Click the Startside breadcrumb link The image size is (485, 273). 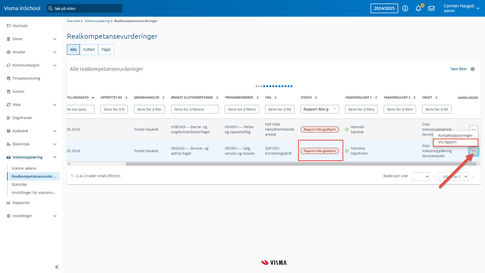point(73,21)
